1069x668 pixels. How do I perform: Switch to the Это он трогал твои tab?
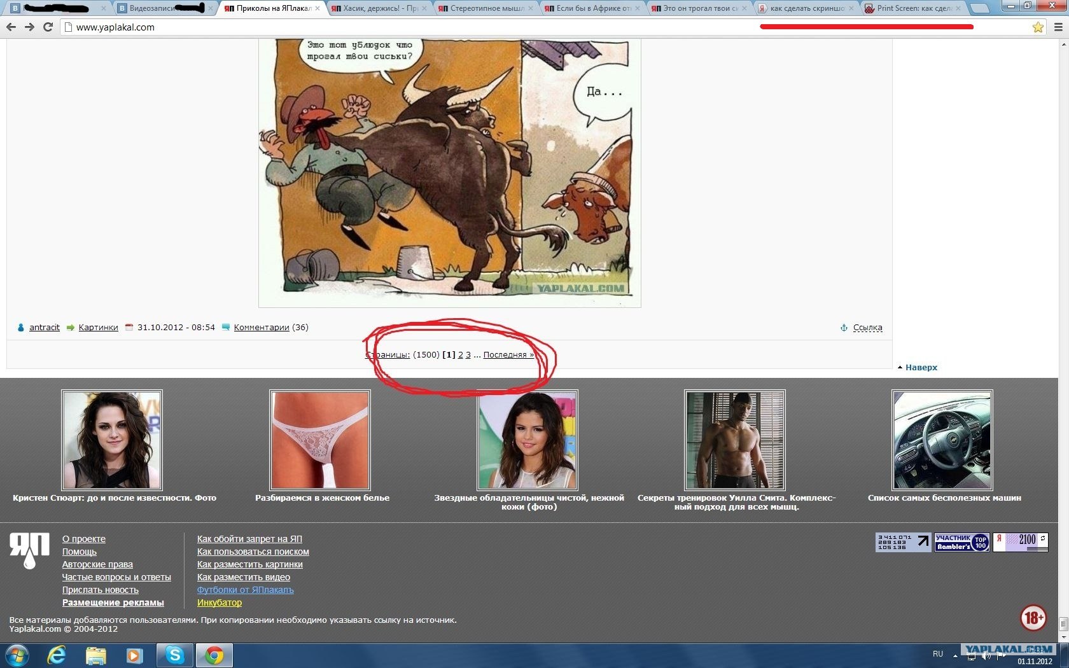tap(698, 8)
